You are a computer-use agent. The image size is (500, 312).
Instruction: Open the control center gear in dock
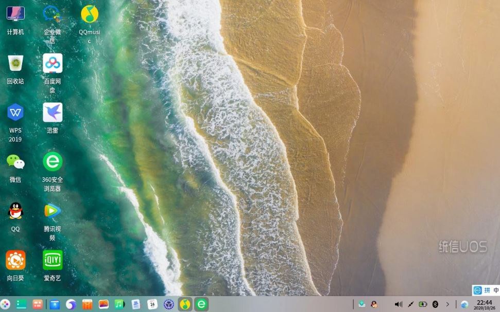click(169, 304)
